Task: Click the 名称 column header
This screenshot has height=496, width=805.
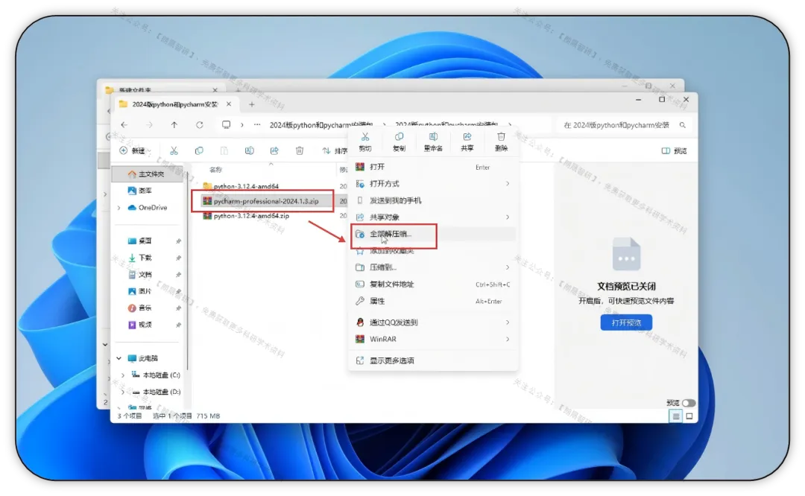Action: pyautogui.click(x=215, y=170)
